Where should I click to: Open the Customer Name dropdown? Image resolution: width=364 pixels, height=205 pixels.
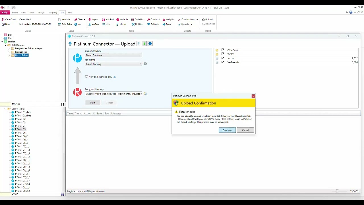click(113, 55)
